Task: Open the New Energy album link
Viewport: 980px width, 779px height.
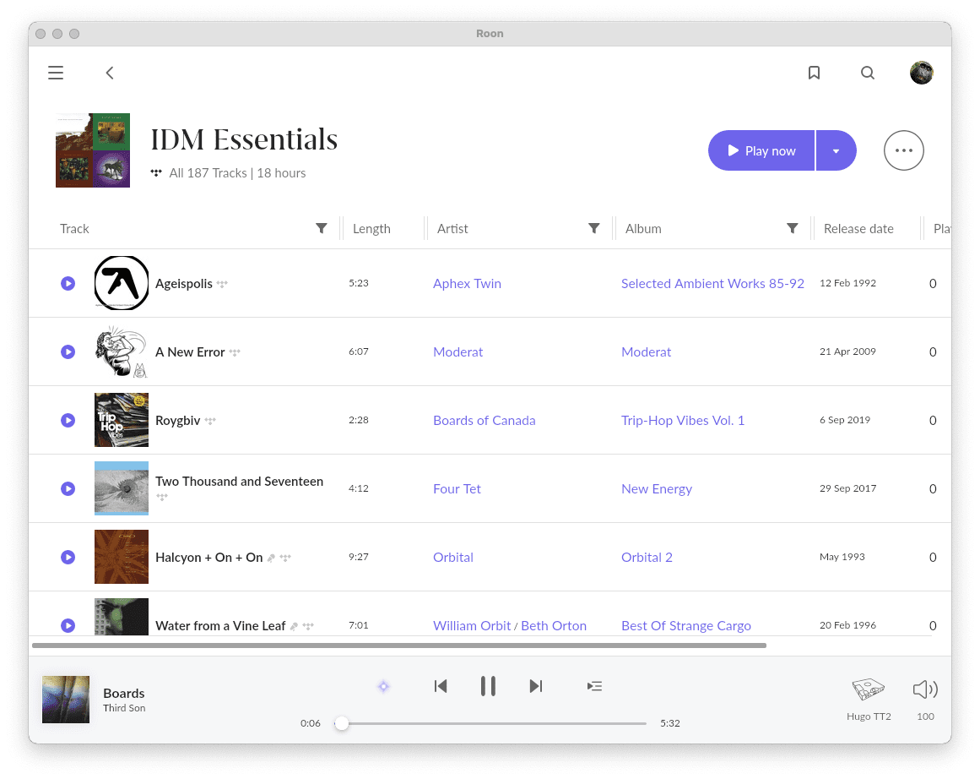Action: [656, 488]
